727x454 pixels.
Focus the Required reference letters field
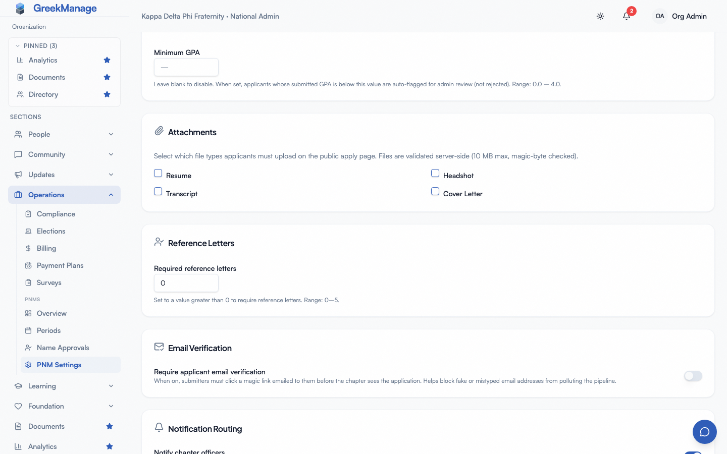point(186,283)
